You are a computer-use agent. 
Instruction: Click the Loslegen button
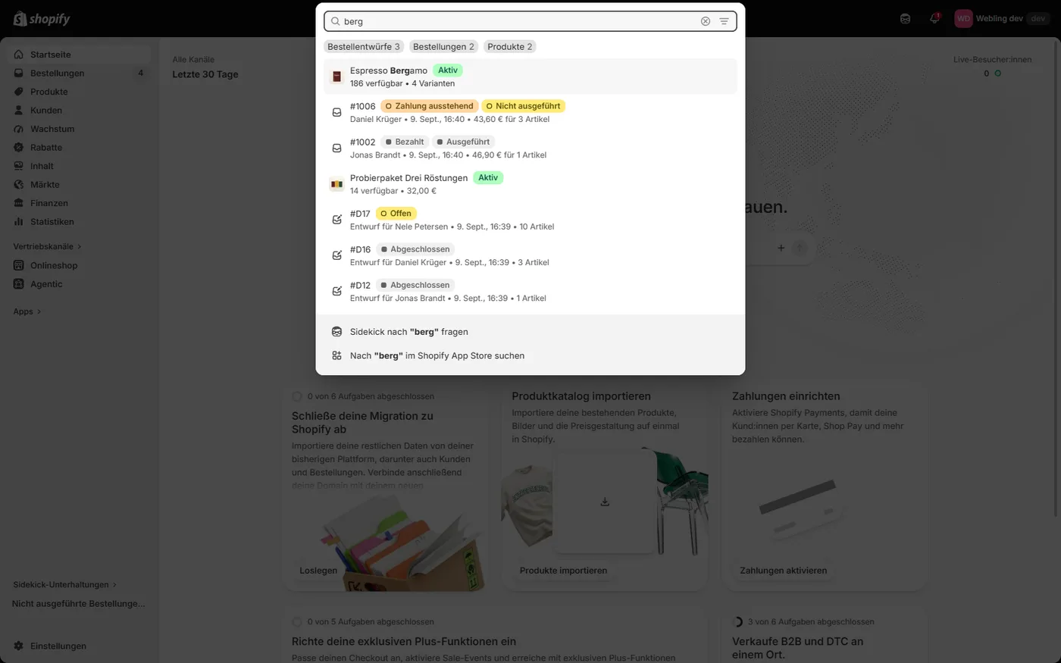tap(318, 571)
